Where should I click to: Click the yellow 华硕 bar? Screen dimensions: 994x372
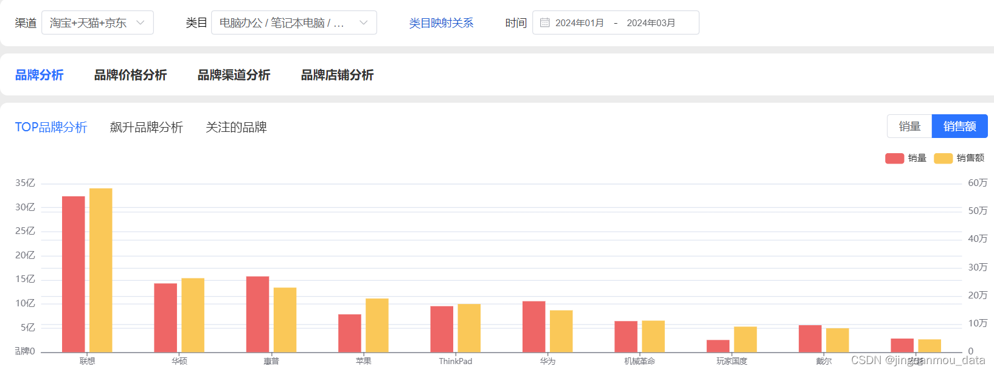point(193,315)
